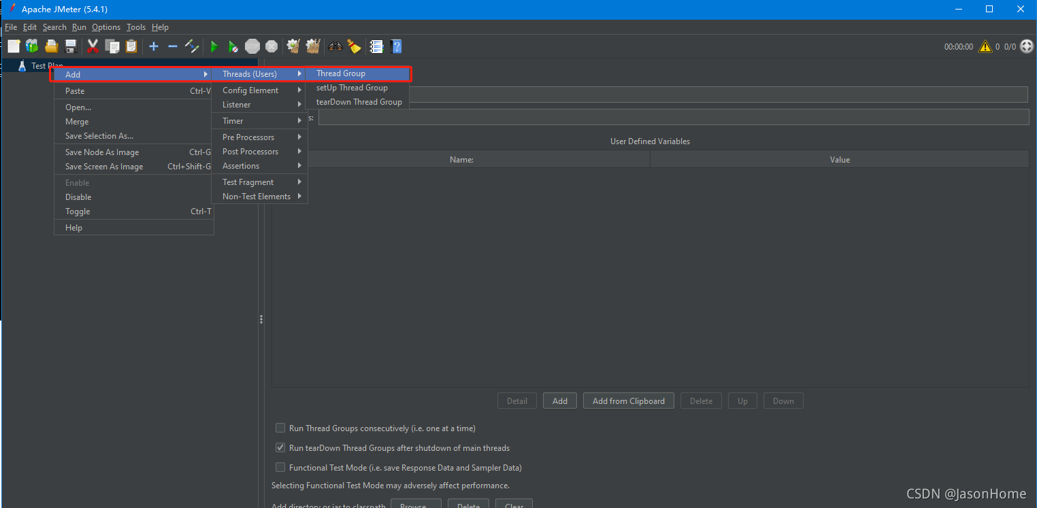This screenshot has height=508, width=1037.
Task: Click the Shutdown X icon
Action: click(x=271, y=46)
